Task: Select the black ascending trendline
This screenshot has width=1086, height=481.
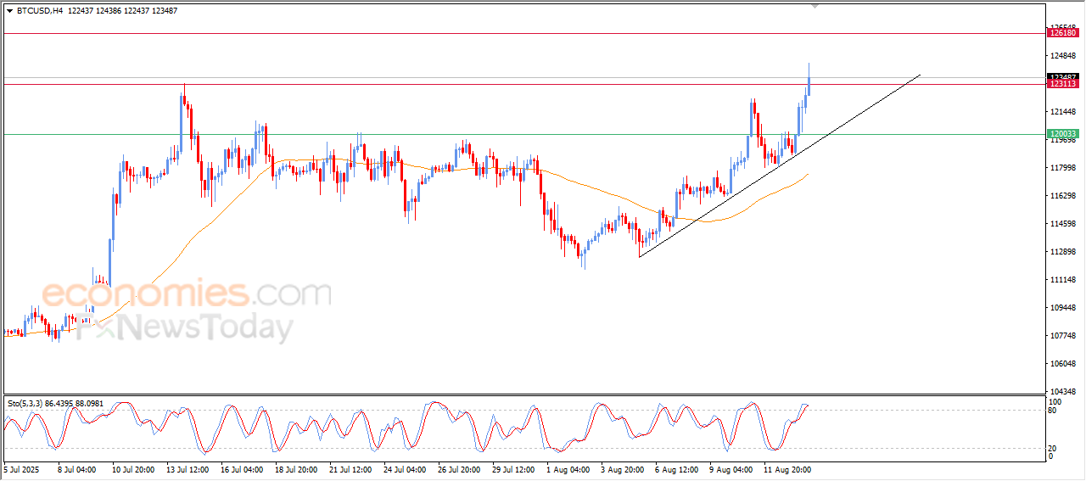Action: pos(779,166)
